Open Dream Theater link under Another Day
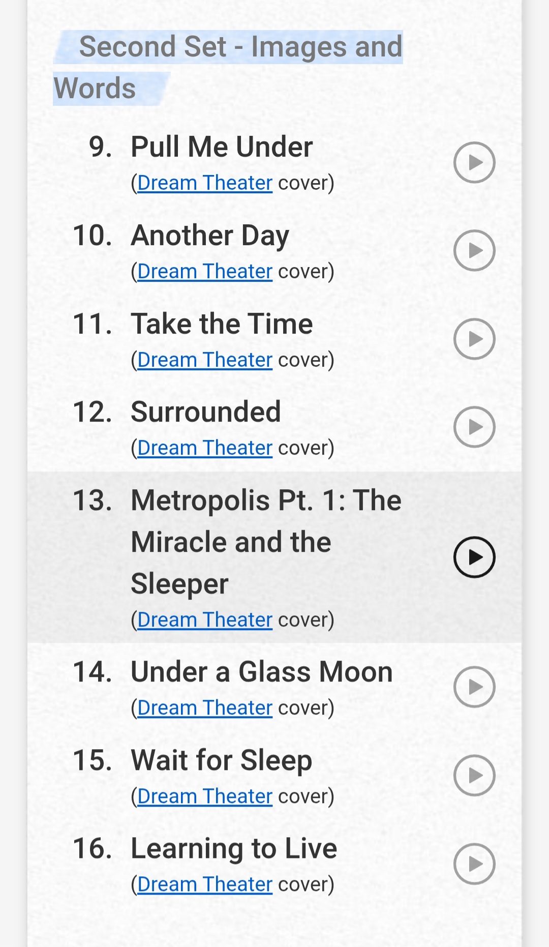The image size is (549, 947). coord(205,272)
